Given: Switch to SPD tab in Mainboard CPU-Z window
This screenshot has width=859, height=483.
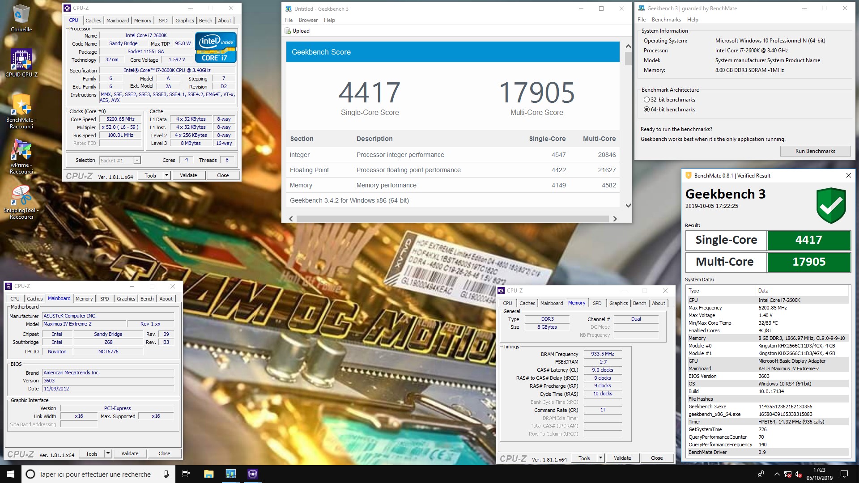Looking at the screenshot, I should click(105, 299).
